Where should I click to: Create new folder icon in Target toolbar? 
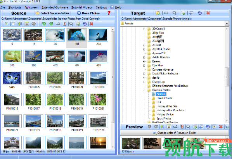(x=158, y=13)
